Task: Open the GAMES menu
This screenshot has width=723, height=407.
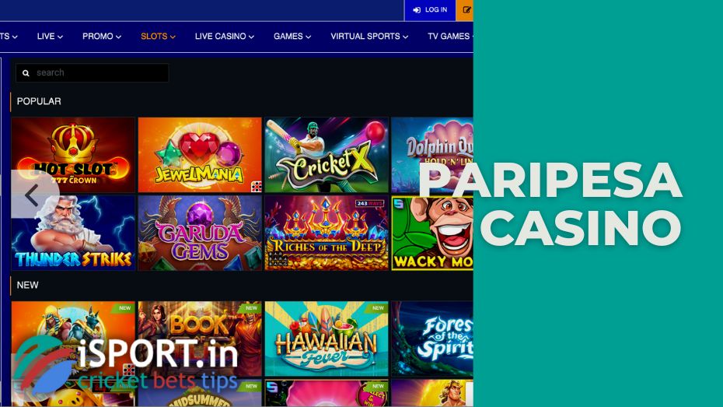Action: tap(292, 36)
